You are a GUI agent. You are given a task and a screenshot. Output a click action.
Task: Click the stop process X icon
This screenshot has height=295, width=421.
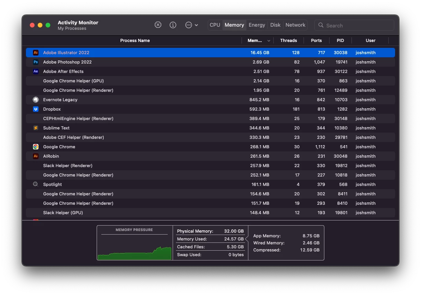pyautogui.click(x=158, y=25)
